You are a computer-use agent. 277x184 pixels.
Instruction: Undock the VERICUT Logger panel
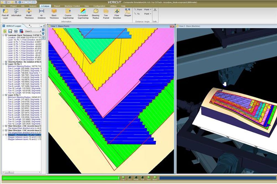(44, 26)
